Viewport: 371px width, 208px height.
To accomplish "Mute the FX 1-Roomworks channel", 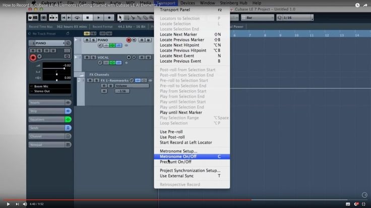I will pos(90,81).
